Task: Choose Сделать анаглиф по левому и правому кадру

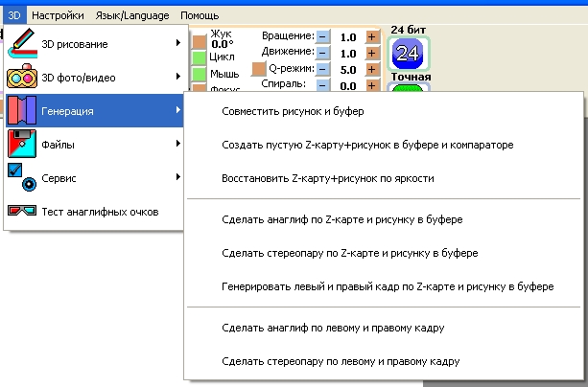Action: tap(384, 328)
